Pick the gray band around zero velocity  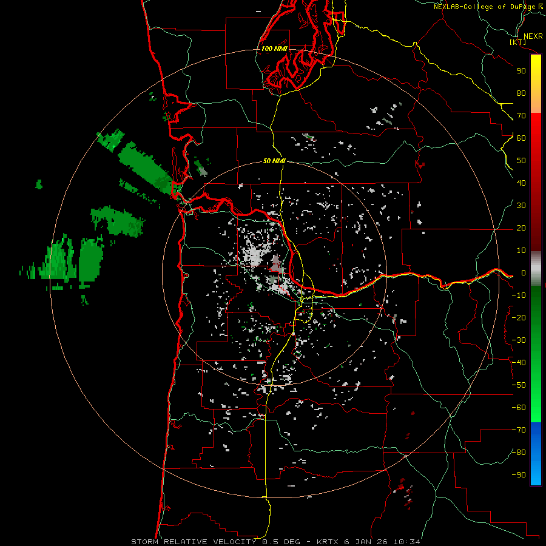tap(536, 269)
